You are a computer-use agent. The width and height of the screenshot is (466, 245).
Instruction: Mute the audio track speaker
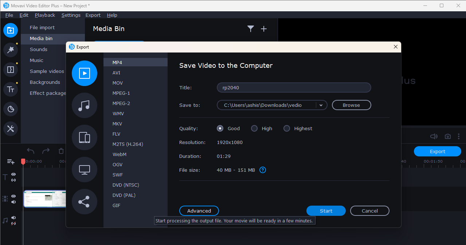(13, 218)
